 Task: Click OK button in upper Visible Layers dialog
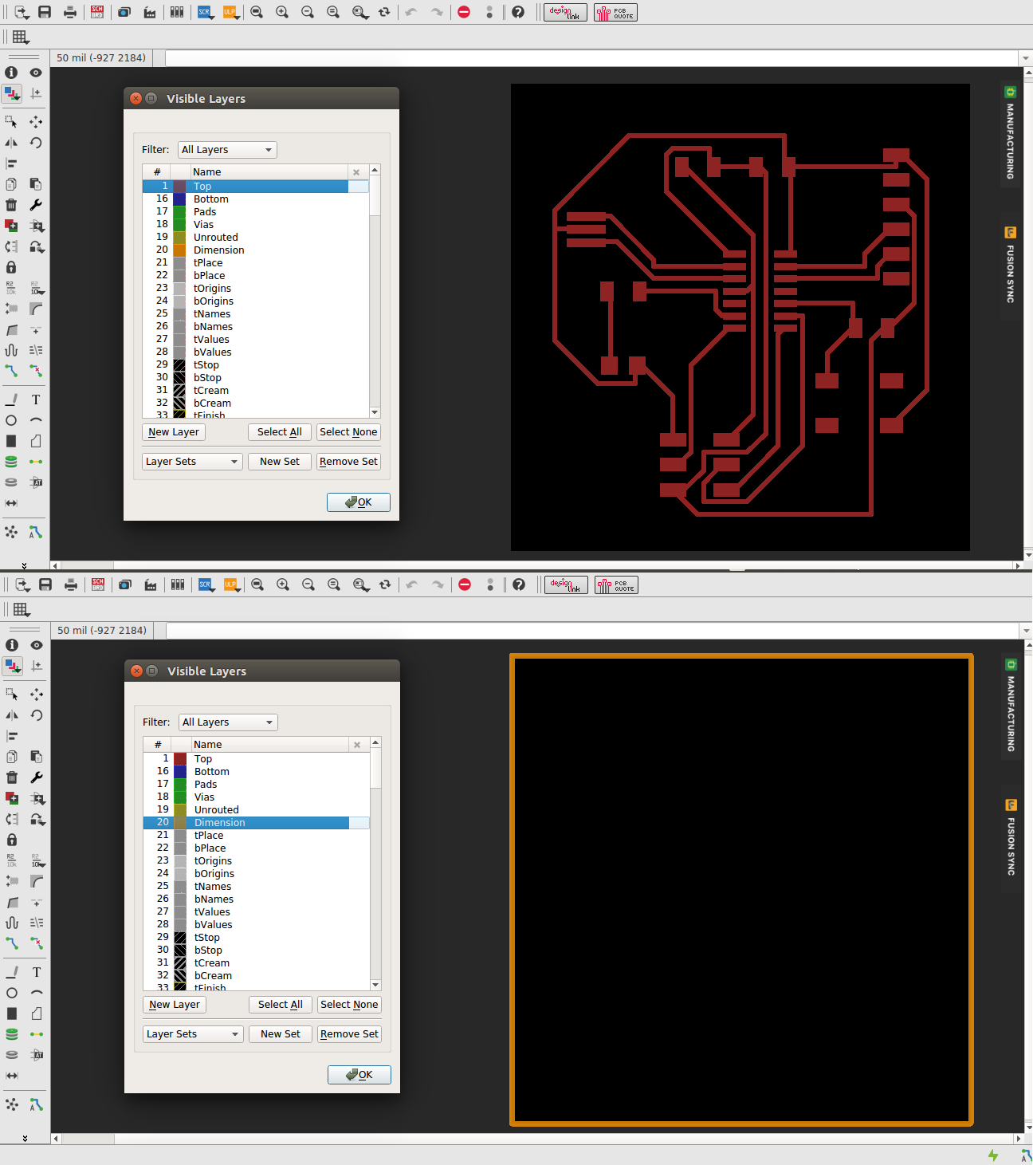[359, 502]
